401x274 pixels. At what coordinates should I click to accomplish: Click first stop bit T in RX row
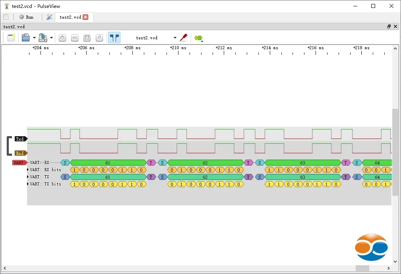(151, 162)
